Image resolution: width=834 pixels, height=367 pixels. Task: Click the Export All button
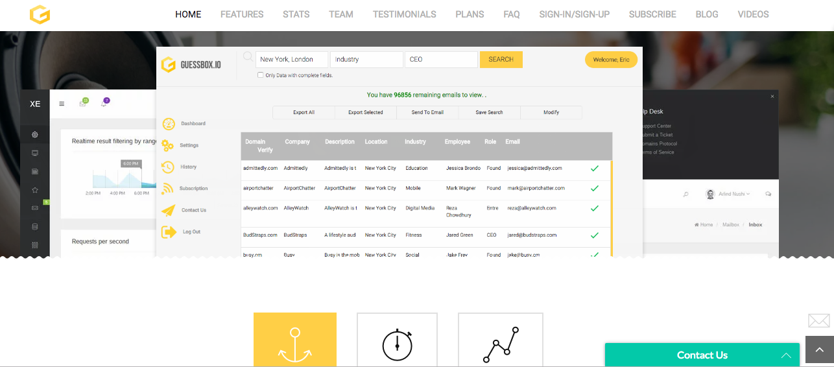point(304,112)
